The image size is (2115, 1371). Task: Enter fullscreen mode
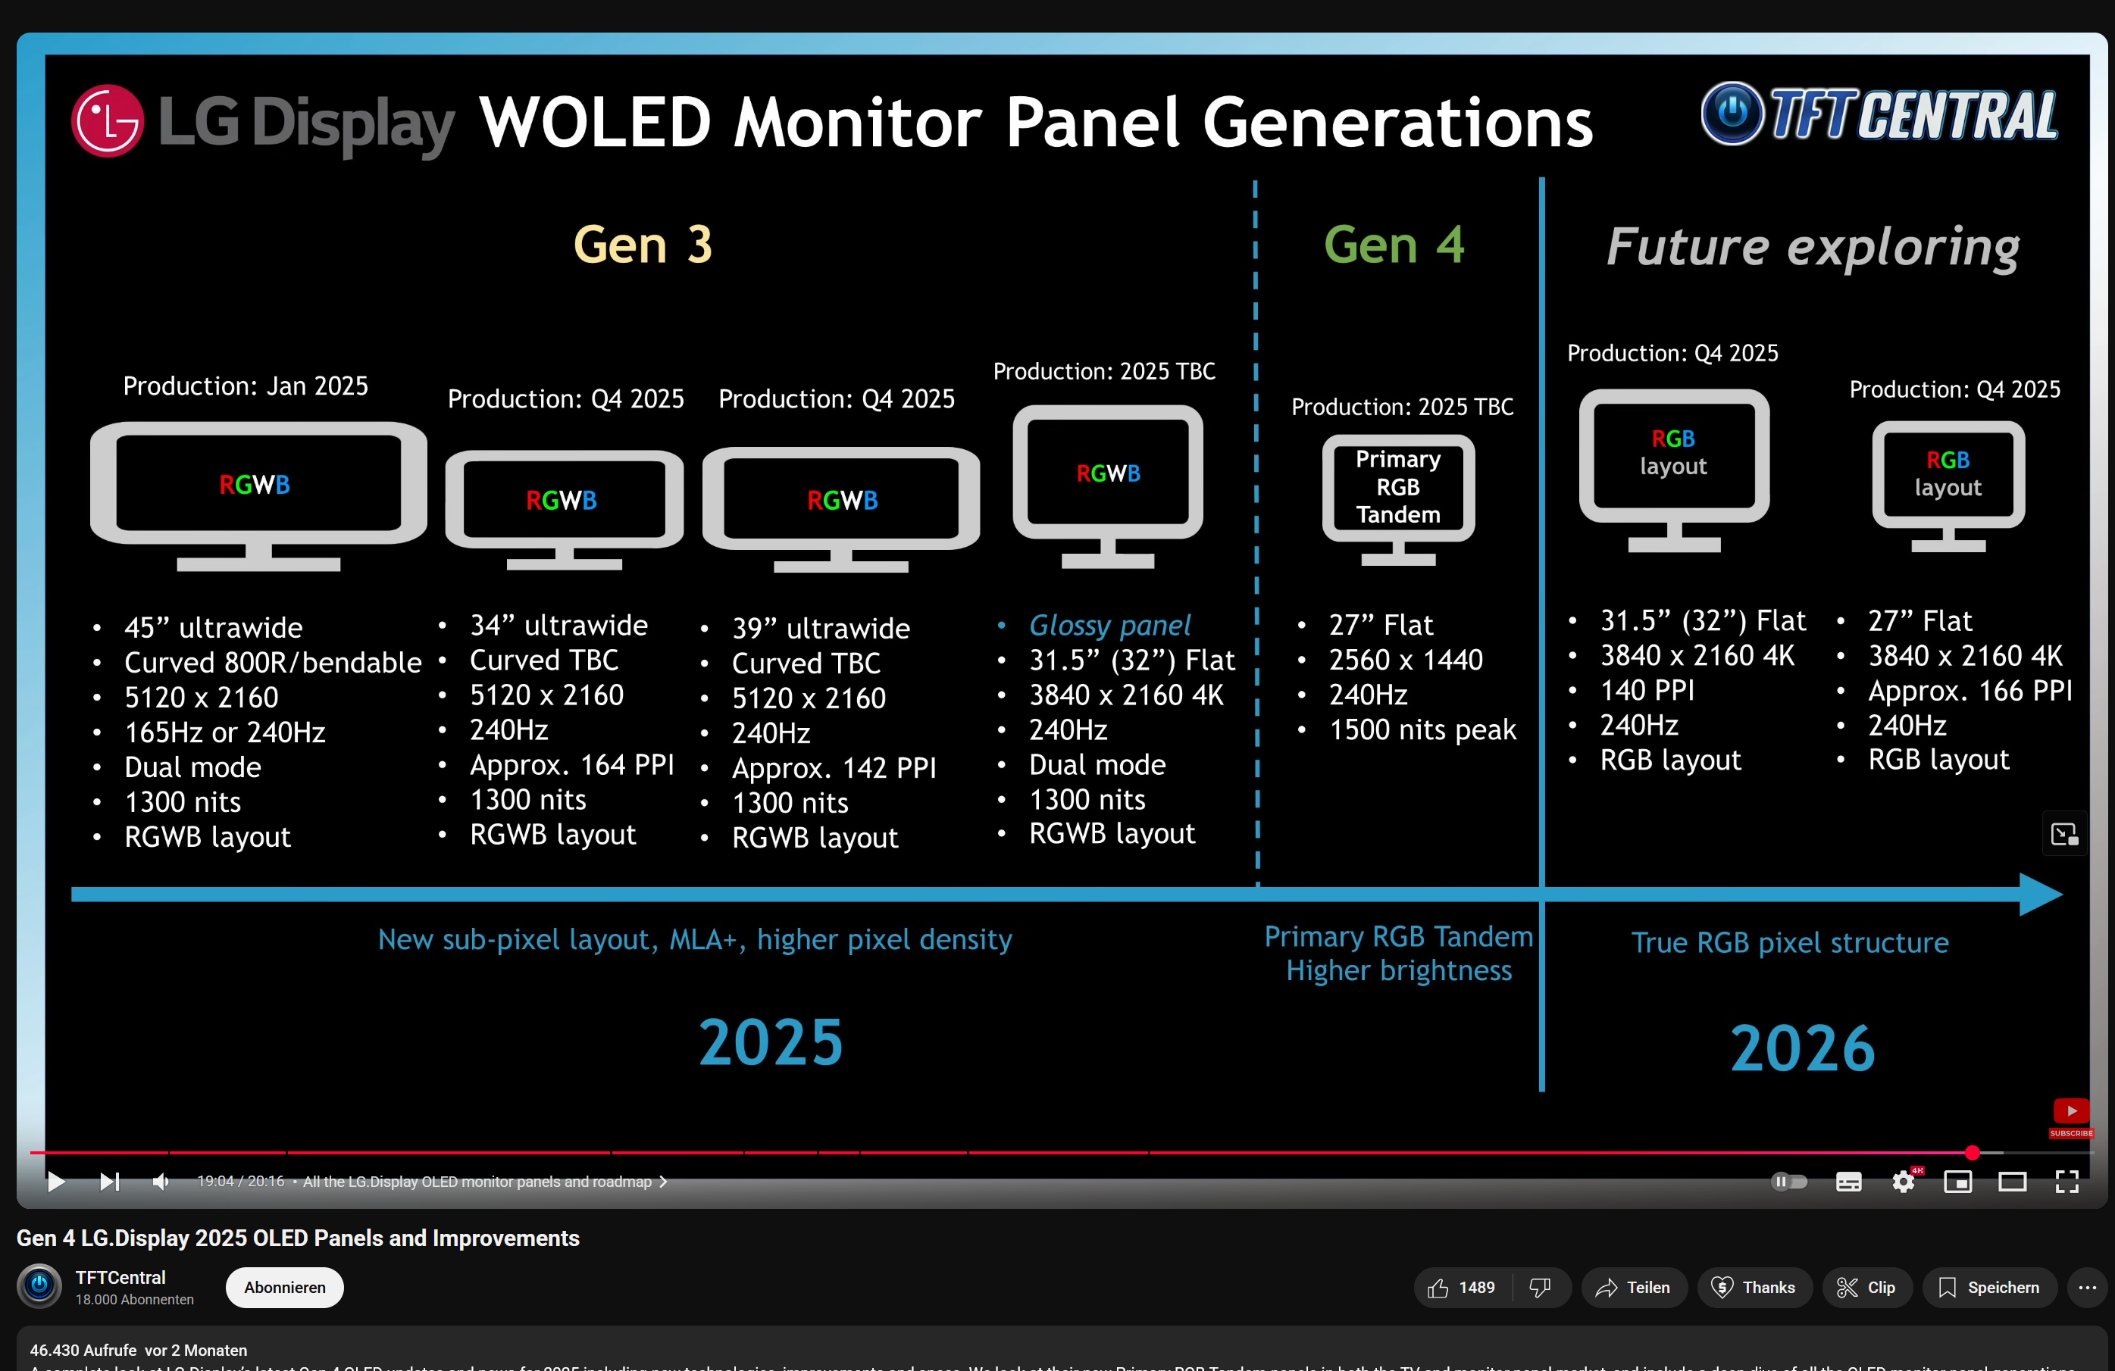pos(2067,1182)
